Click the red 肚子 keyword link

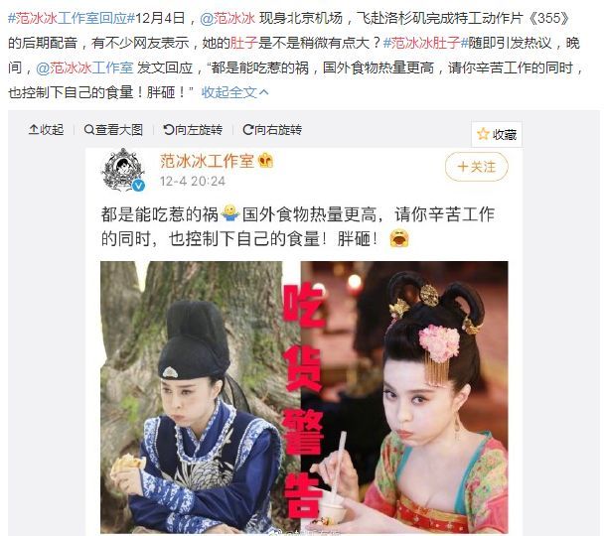pyautogui.click(x=243, y=43)
